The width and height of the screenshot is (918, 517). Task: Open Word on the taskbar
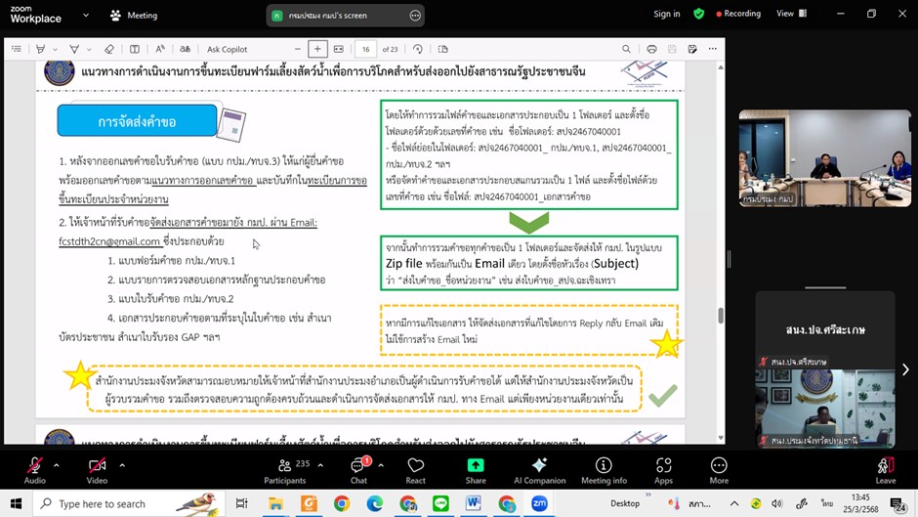pos(474,503)
